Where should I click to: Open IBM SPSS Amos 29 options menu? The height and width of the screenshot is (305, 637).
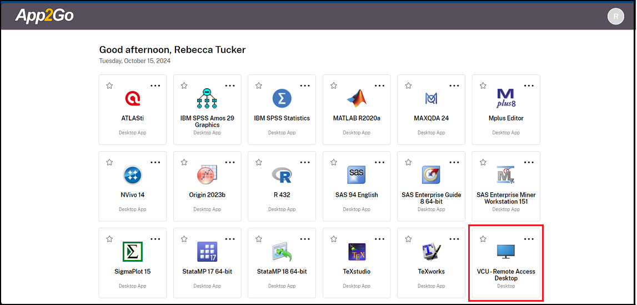(x=230, y=86)
